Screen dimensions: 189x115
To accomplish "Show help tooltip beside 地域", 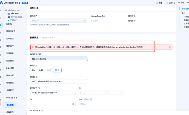I will 91,99.
